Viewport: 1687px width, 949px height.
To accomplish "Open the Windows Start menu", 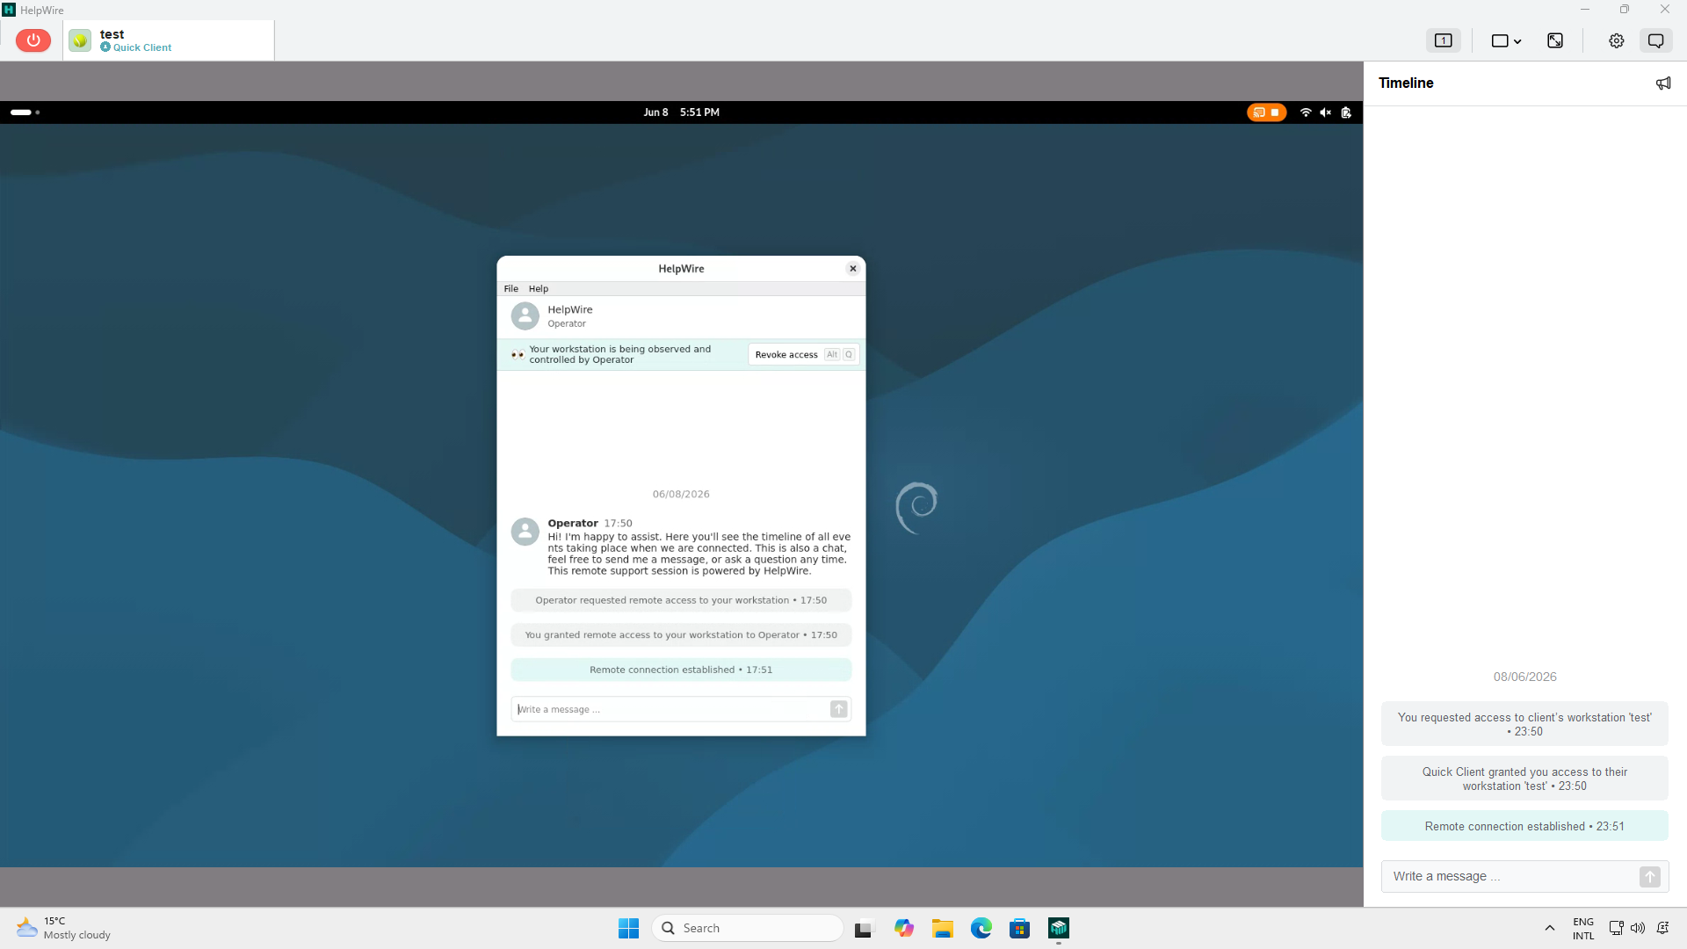I will point(628,928).
